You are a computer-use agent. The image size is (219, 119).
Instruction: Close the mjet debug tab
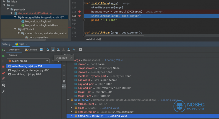(27, 44)
